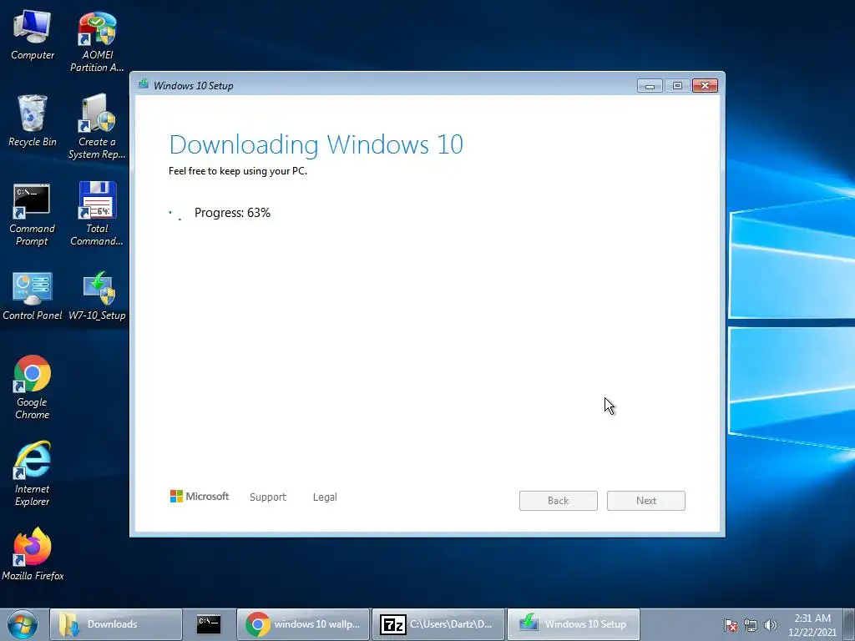Open Control Panel desktop icon
Viewport: 855px width, 641px height.
coord(33,295)
